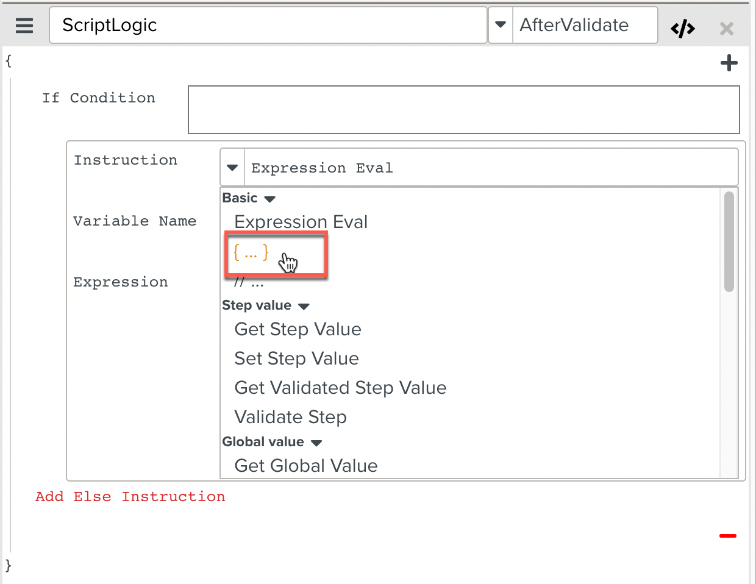The width and height of the screenshot is (756, 584).
Task: Click the instruction list scrollbar thumb
Action: click(729, 242)
